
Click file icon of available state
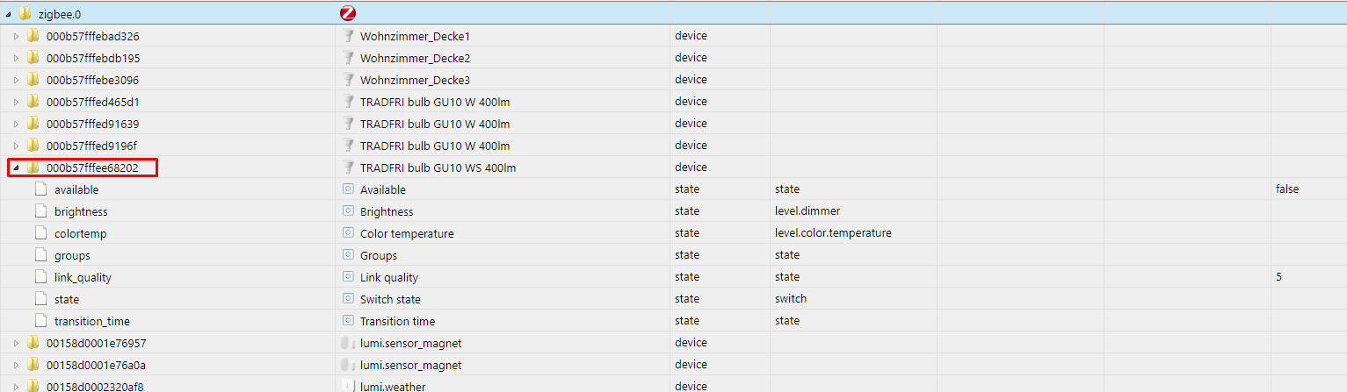pyautogui.click(x=40, y=189)
